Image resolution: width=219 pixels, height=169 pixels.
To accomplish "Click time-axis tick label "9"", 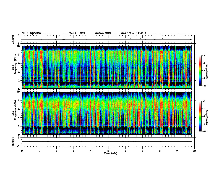I will pos(177,151).
